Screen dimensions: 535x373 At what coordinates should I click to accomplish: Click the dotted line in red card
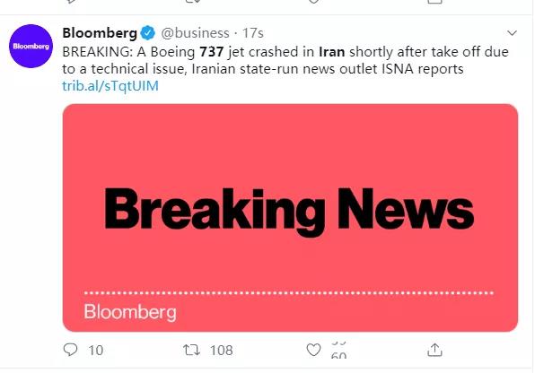[289, 292]
